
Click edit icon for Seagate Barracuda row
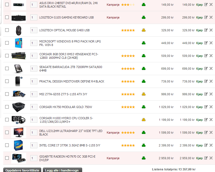pos(206,68)
